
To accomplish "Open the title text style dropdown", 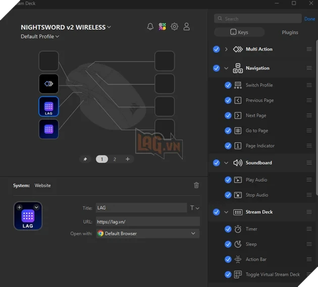I will point(194,208).
